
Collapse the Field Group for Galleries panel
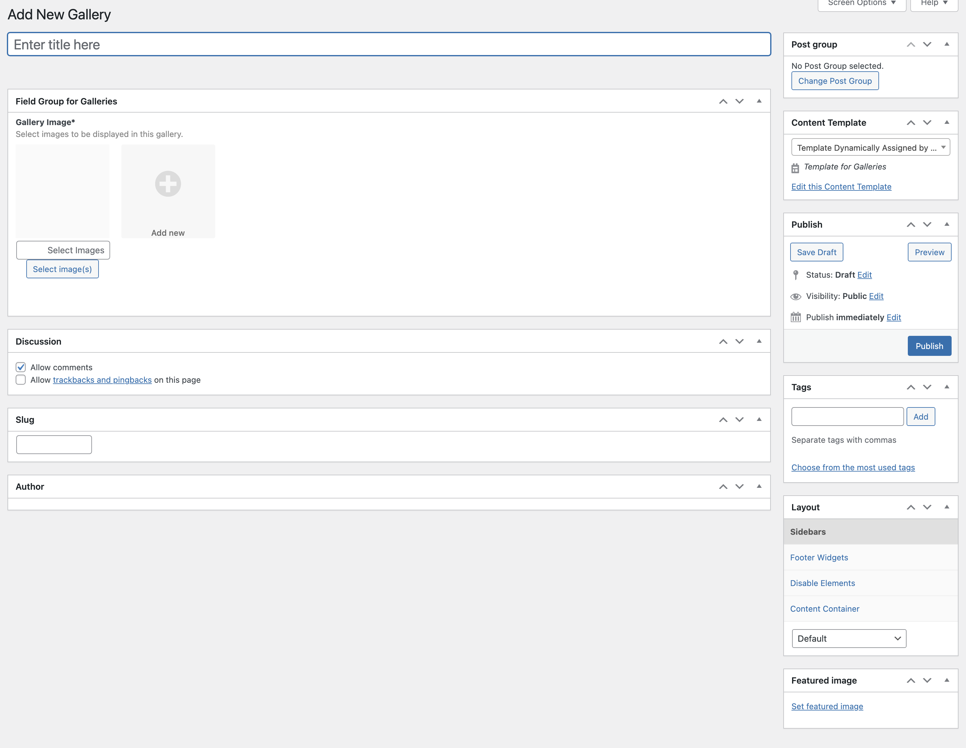tap(759, 101)
